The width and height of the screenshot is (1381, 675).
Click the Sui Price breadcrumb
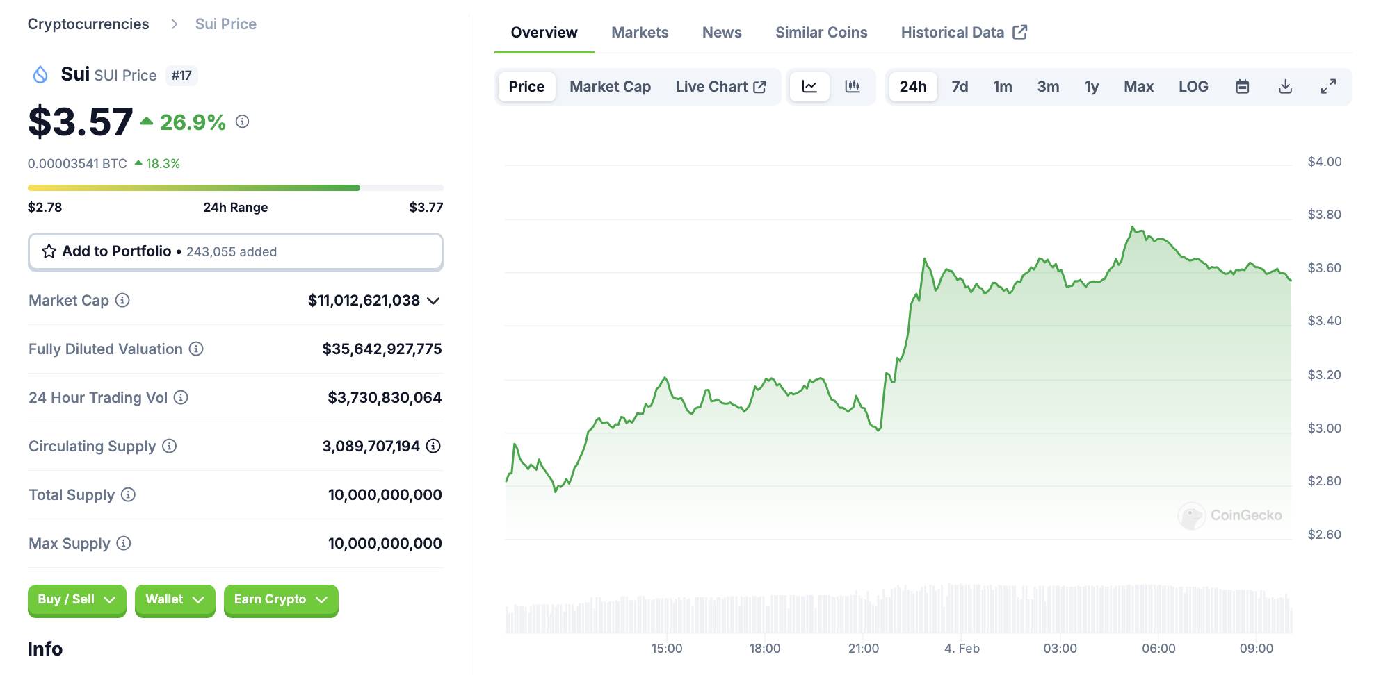(x=226, y=24)
